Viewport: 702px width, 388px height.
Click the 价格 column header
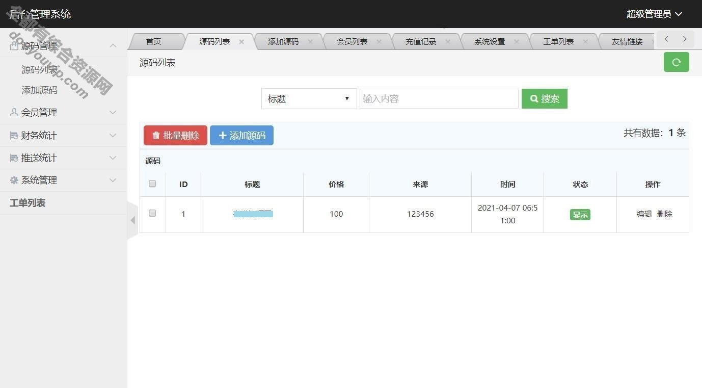tap(336, 185)
